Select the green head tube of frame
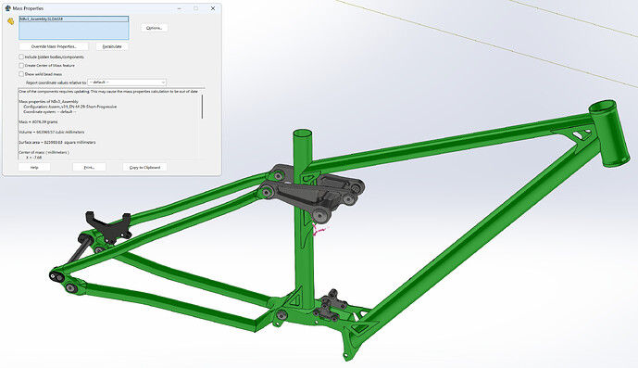Screen dimensions: 638x368 pos(609,133)
